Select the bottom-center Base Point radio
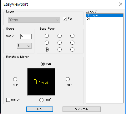This screenshot has width=126, height=114. point(59,50)
